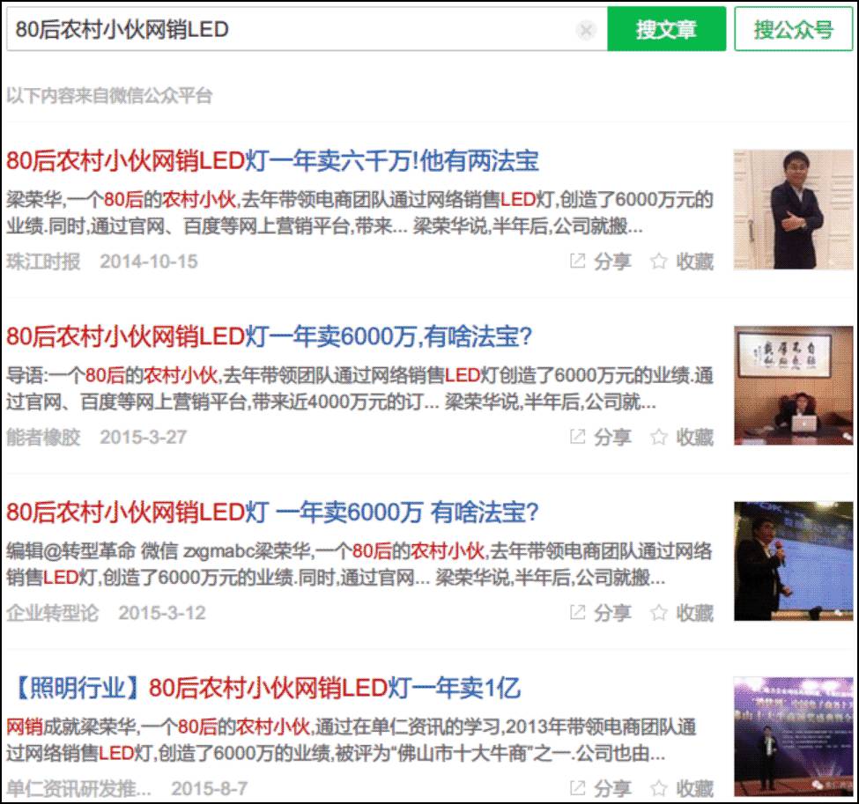Click the search input field
This screenshot has height=804, width=859.
(x=264, y=28)
